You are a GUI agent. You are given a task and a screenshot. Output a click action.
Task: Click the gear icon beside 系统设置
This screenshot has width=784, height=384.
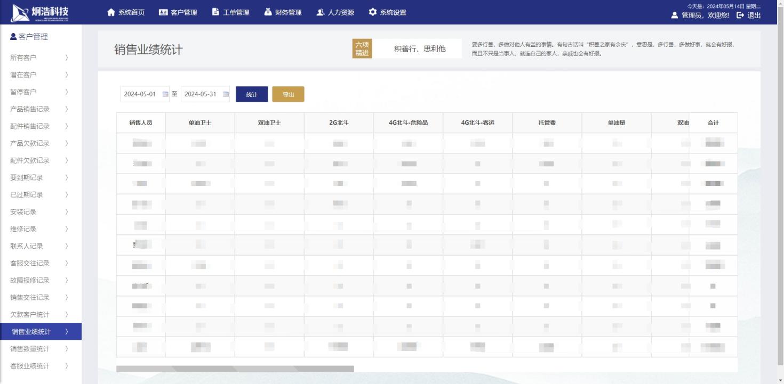point(372,12)
